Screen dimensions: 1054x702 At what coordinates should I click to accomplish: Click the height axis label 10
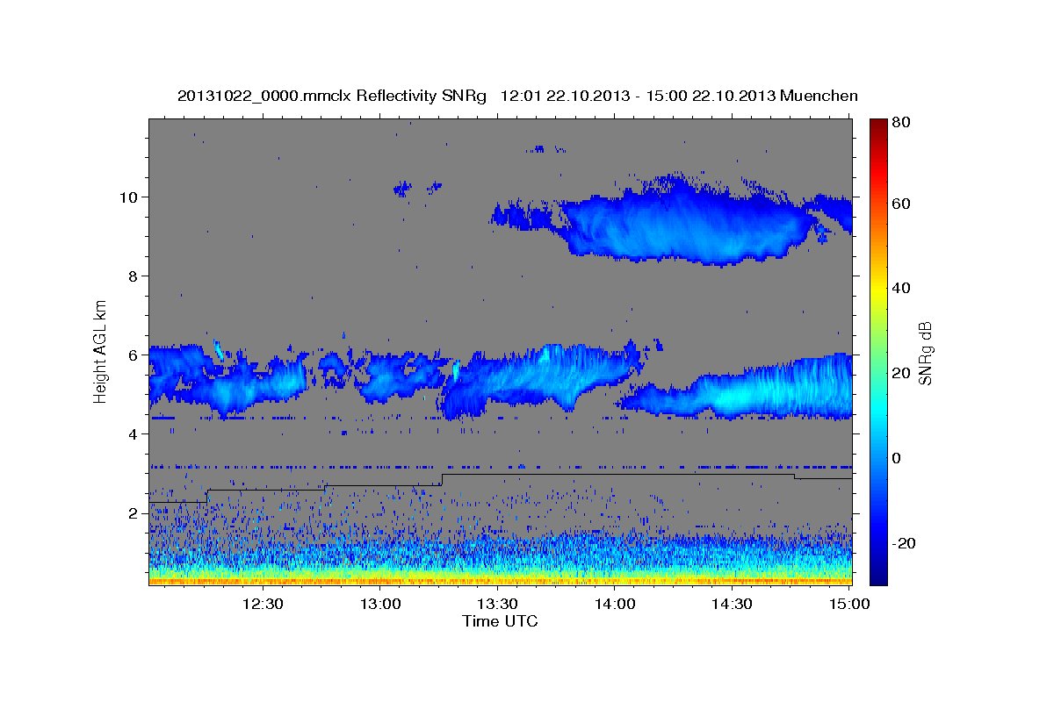click(x=130, y=197)
